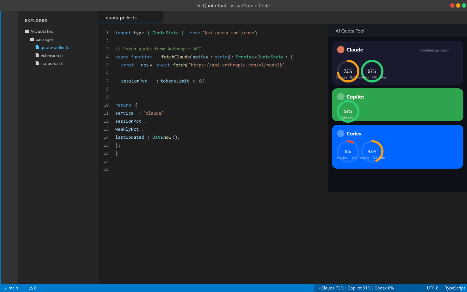Click the packages folder icon
This screenshot has height=292, width=467.
(32, 39)
